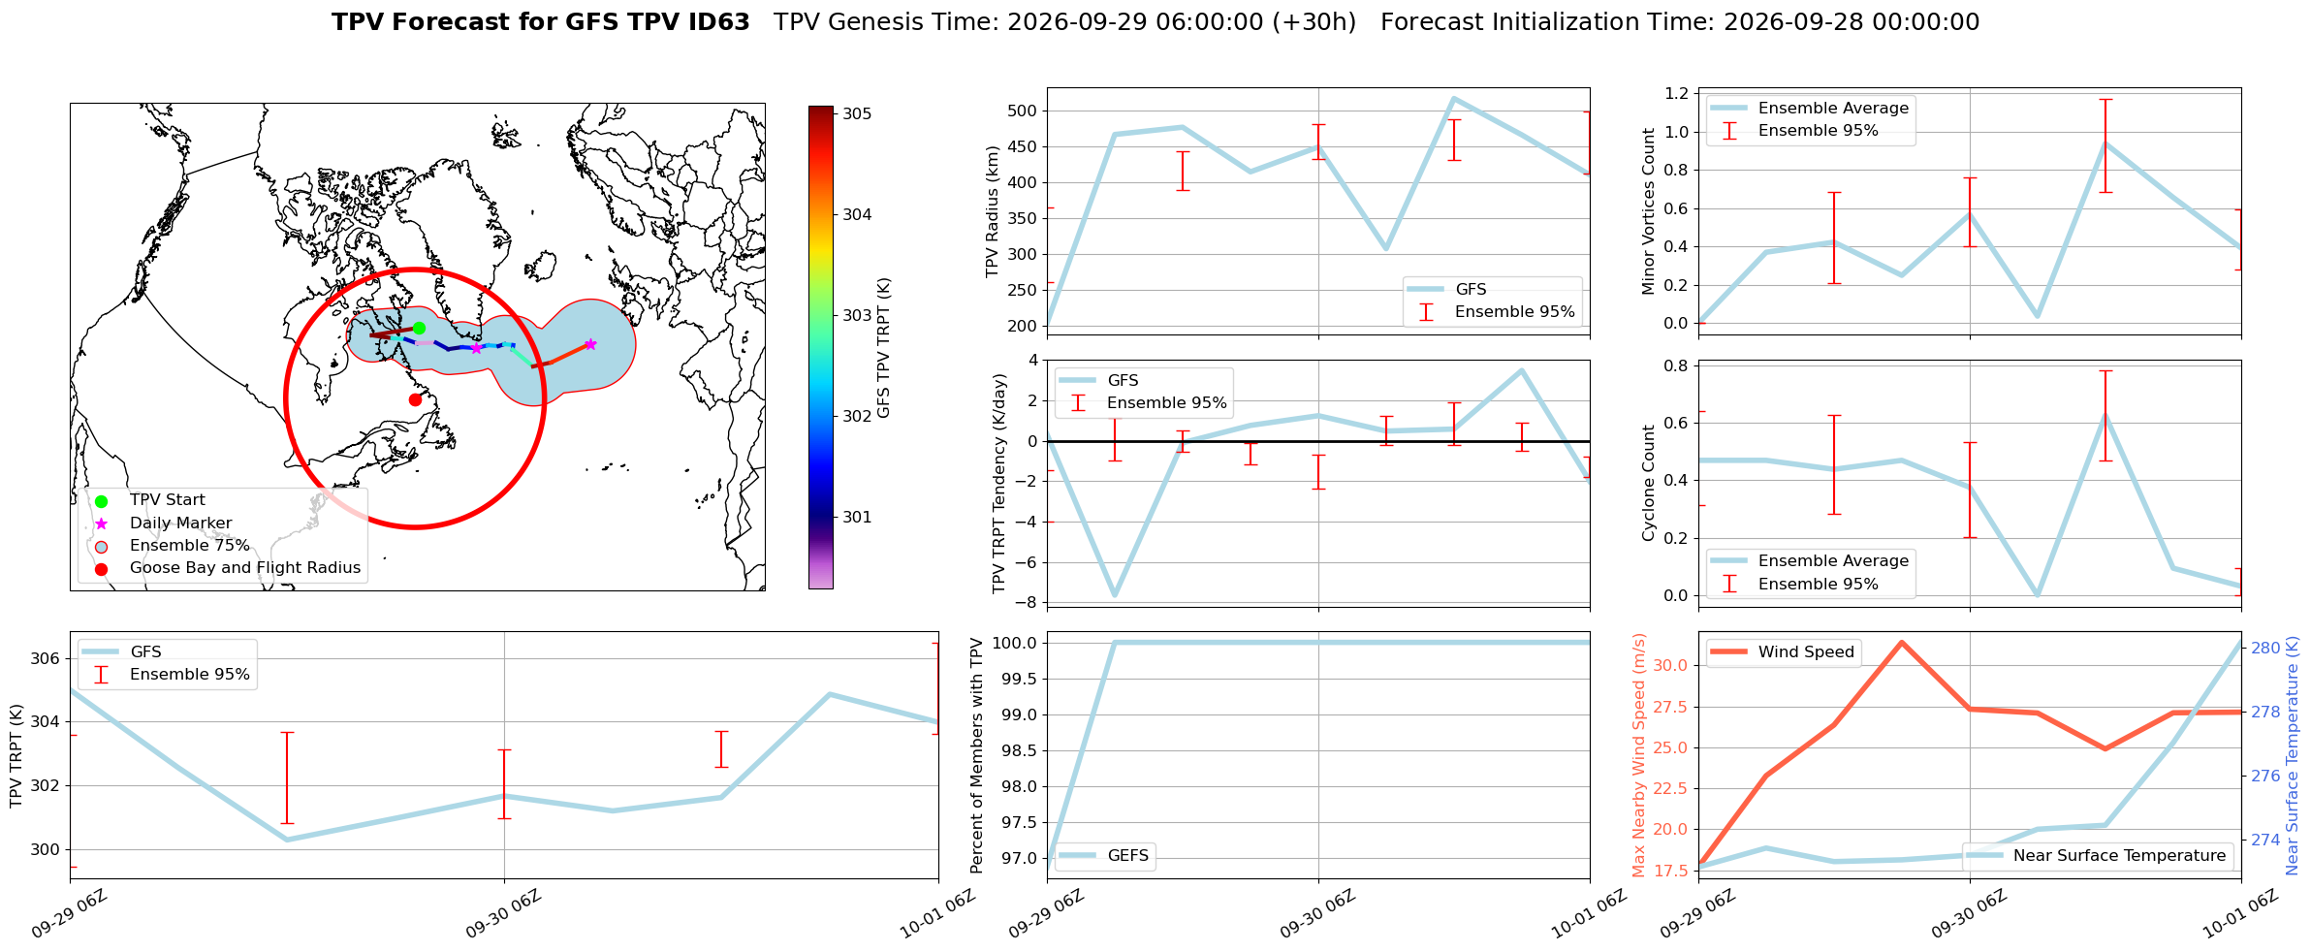
Task: Click the GFS legend entry in TPV TRPT plot
Action: 121,652
